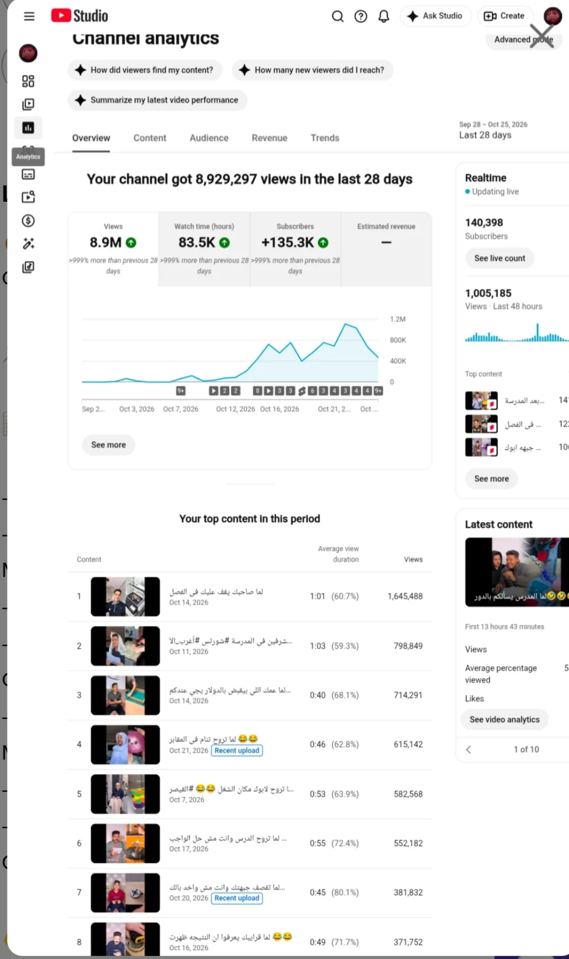Close the overlay with the X button
Screen dimensions: 569x959
pyautogui.click(x=542, y=36)
